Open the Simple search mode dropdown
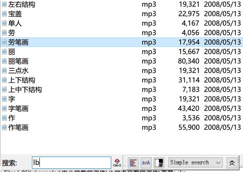The image size is (243, 172). [x=195, y=163]
